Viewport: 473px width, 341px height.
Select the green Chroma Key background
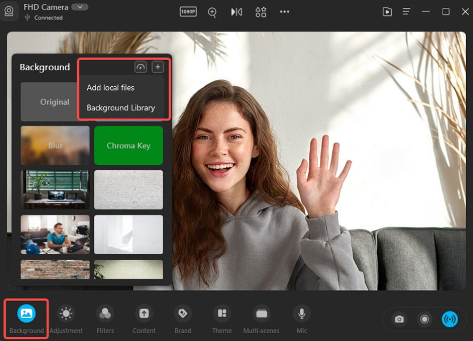[129, 145]
